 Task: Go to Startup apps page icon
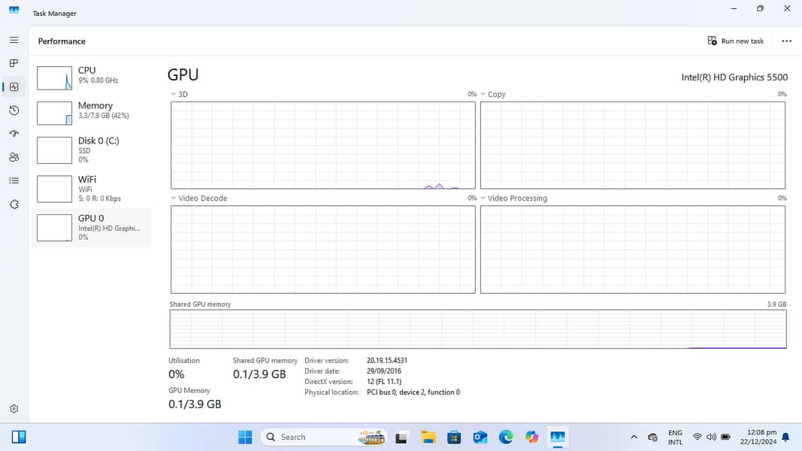[14, 134]
